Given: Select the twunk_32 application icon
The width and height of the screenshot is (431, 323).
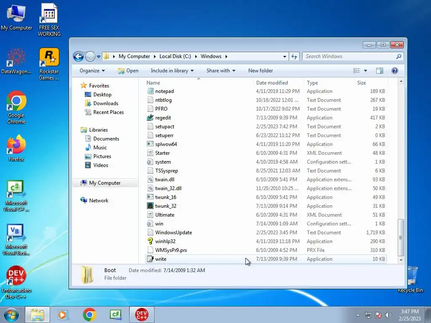Looking at the screenshot, I should [x=150, y=206].
